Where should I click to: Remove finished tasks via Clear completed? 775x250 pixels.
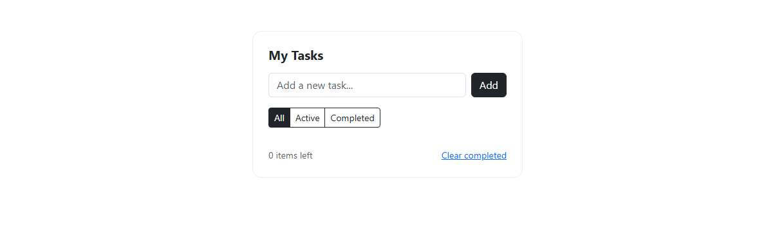(474, 155)
